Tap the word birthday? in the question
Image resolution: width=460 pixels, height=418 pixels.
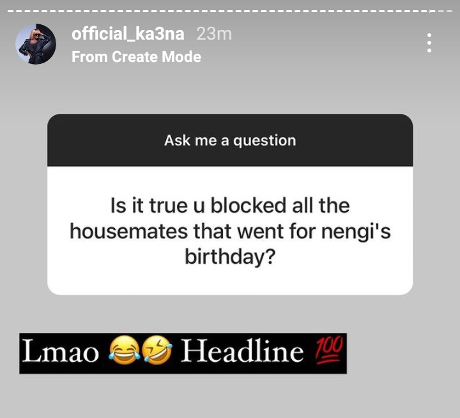click(230, 256)
